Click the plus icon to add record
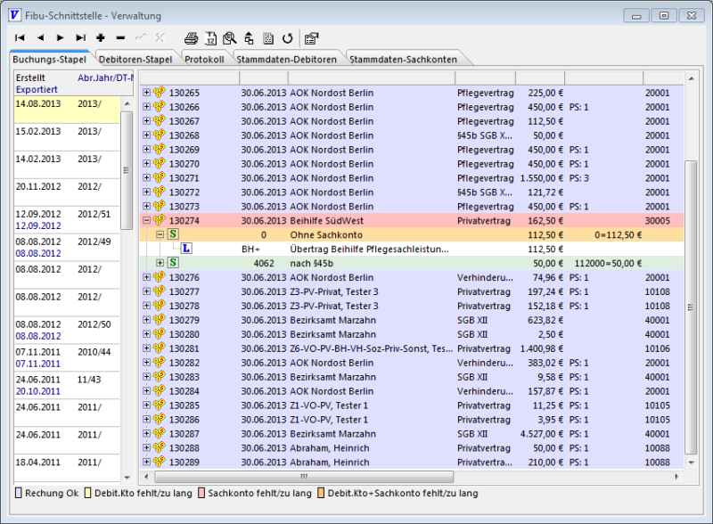The width and height of the screenshot is (713, 524). [101, 38]
